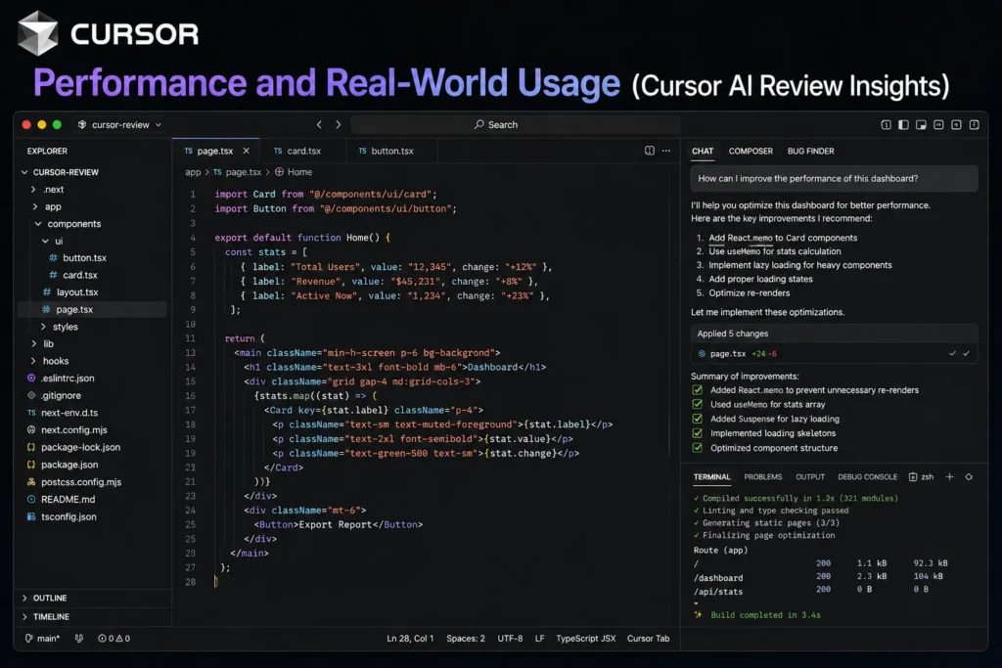Click the first checkmark on page.tsx row
Screen dimensions: 1002x668
[x=952, y=353]
